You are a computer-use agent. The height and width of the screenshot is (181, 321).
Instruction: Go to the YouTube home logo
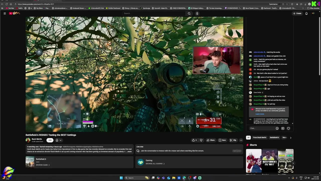[x=14, y=13]
